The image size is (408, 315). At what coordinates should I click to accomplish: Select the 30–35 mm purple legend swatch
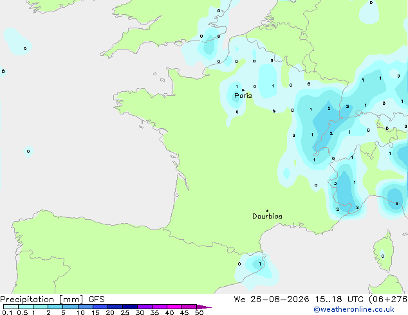(x=145, y=307)
